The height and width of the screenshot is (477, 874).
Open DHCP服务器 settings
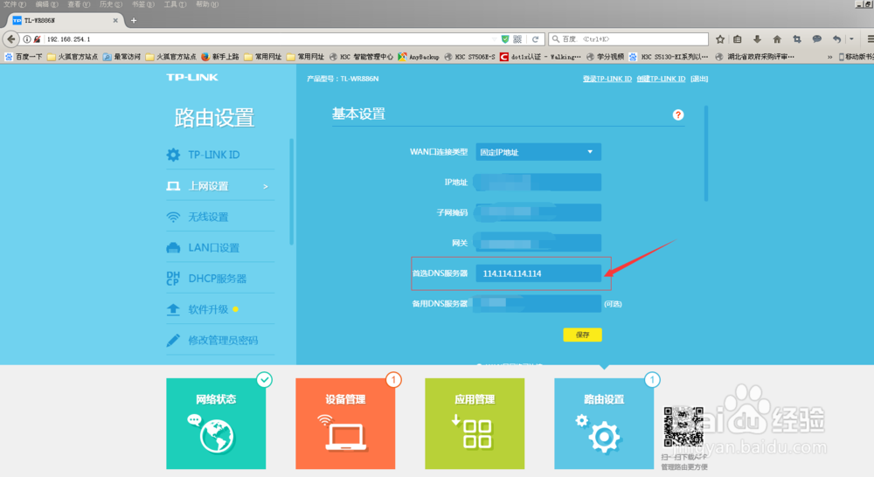pos(220,279)
